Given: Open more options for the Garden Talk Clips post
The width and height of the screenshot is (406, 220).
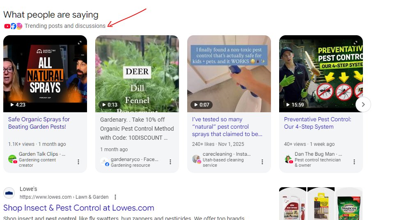Looking at the screenshot, I should [x=78, y=162].
